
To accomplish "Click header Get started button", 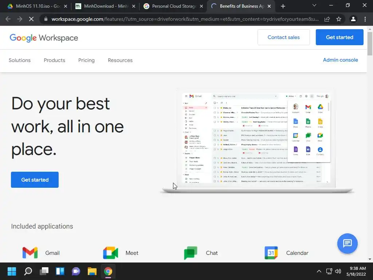I will coord(339,37).
